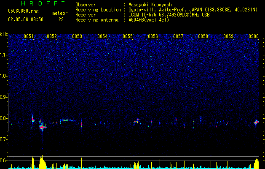Click the 1.1 kHz axis label
Image resolution: width=265 pixels, height=169 pixels.
4,55
